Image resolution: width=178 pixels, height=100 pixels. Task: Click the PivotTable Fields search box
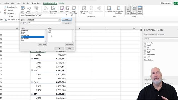pos(161,38)
